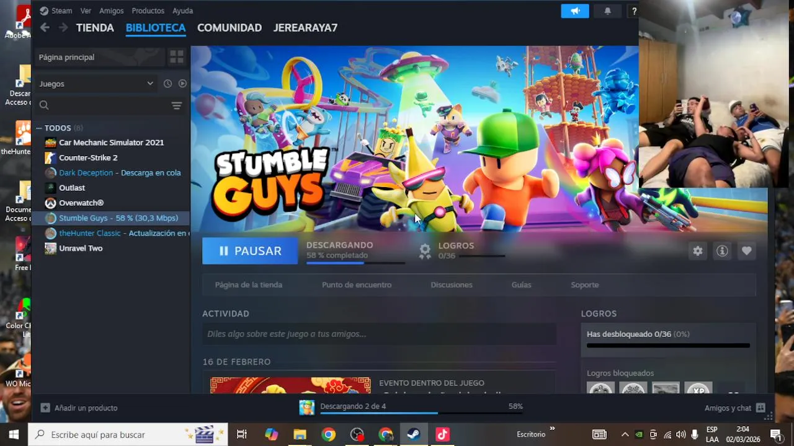Pause the Stumble Guys download
Screen dimensions: 794x446
click(x=250, y=251)
